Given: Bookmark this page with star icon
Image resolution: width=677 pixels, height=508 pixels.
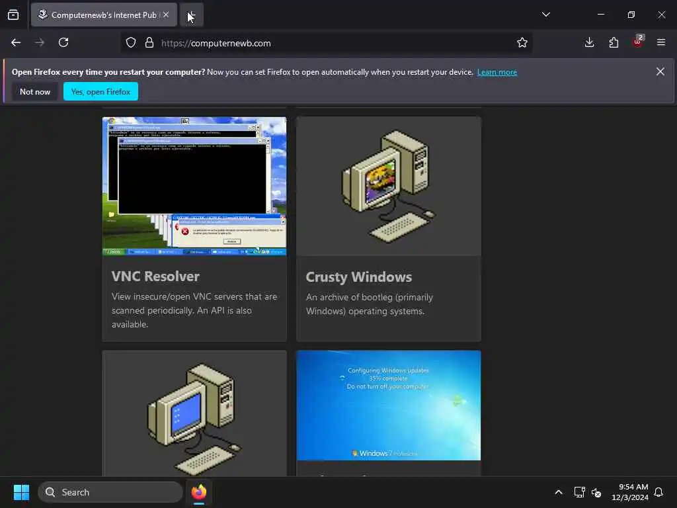Looking at the screenshot, I should [522, 42].
